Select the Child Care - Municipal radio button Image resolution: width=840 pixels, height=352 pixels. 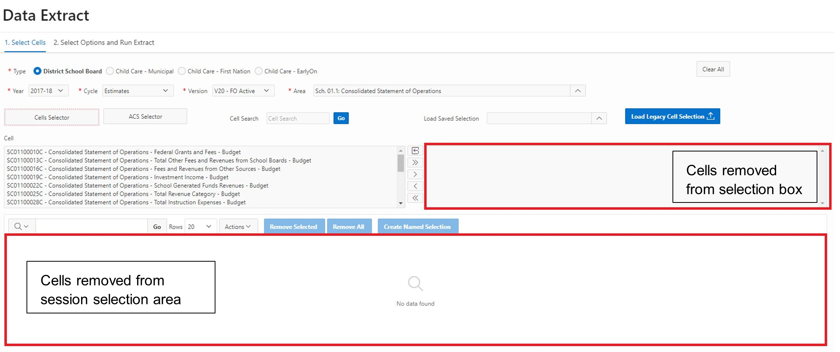click(110, 71)
